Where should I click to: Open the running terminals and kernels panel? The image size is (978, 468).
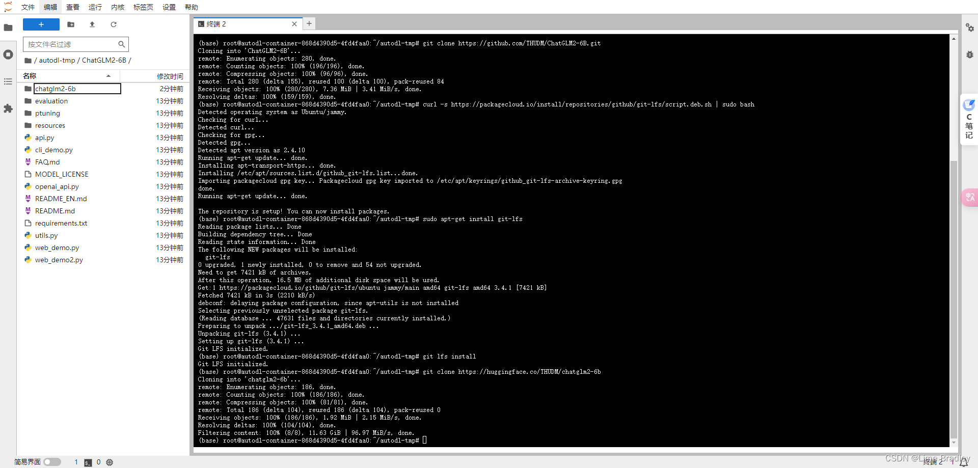8,54
